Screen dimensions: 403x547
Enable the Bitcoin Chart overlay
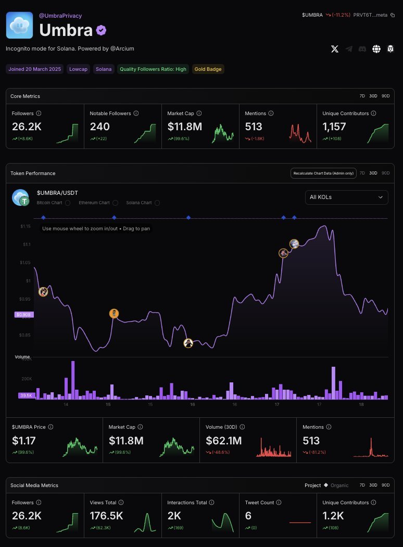(68, 203)
